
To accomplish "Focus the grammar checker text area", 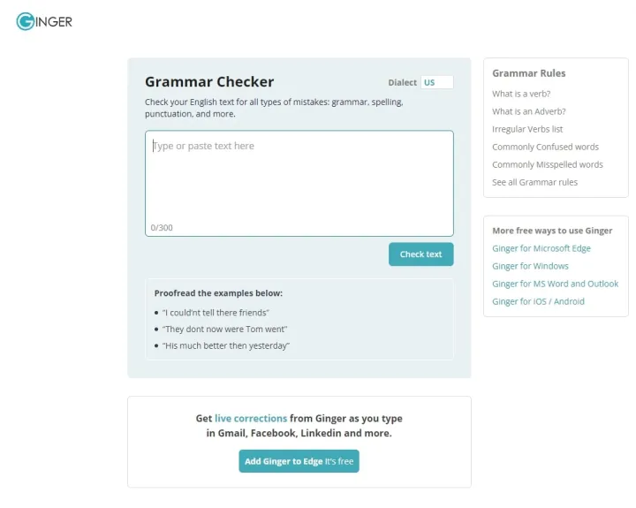I will [299, 183].
